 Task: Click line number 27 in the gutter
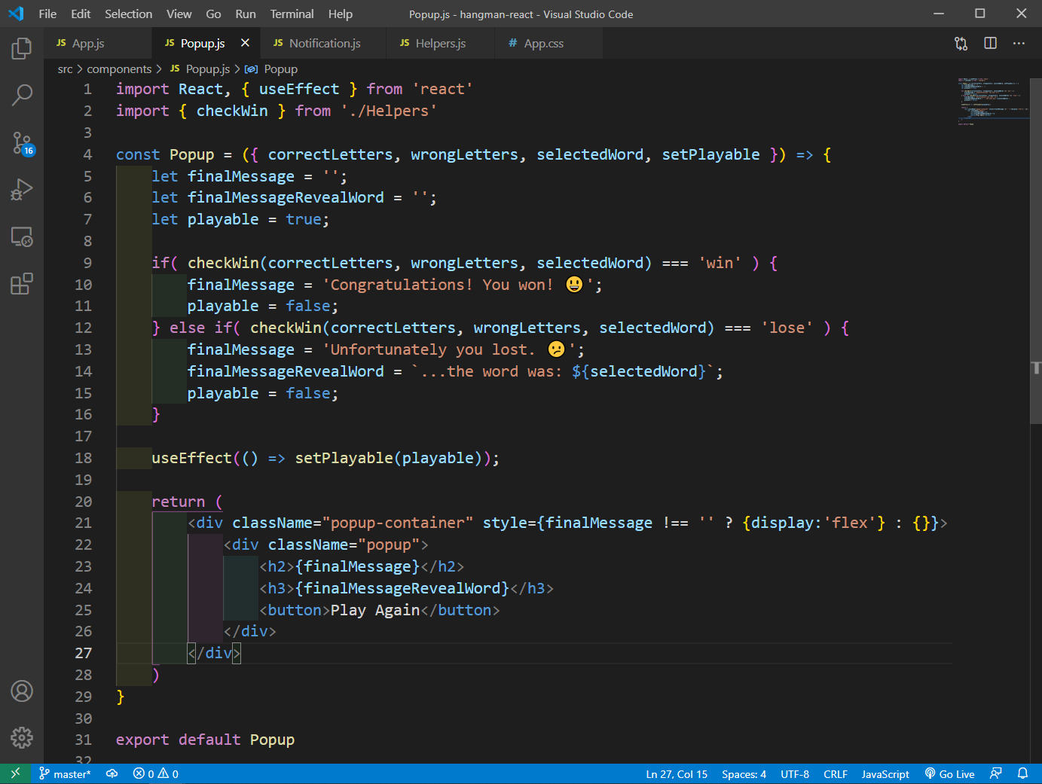point(83,653)
